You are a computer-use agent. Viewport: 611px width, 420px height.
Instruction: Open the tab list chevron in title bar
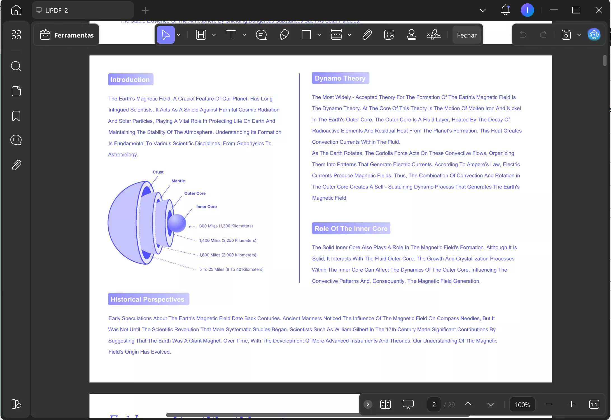pyautogui.click(x=482, y=11)
